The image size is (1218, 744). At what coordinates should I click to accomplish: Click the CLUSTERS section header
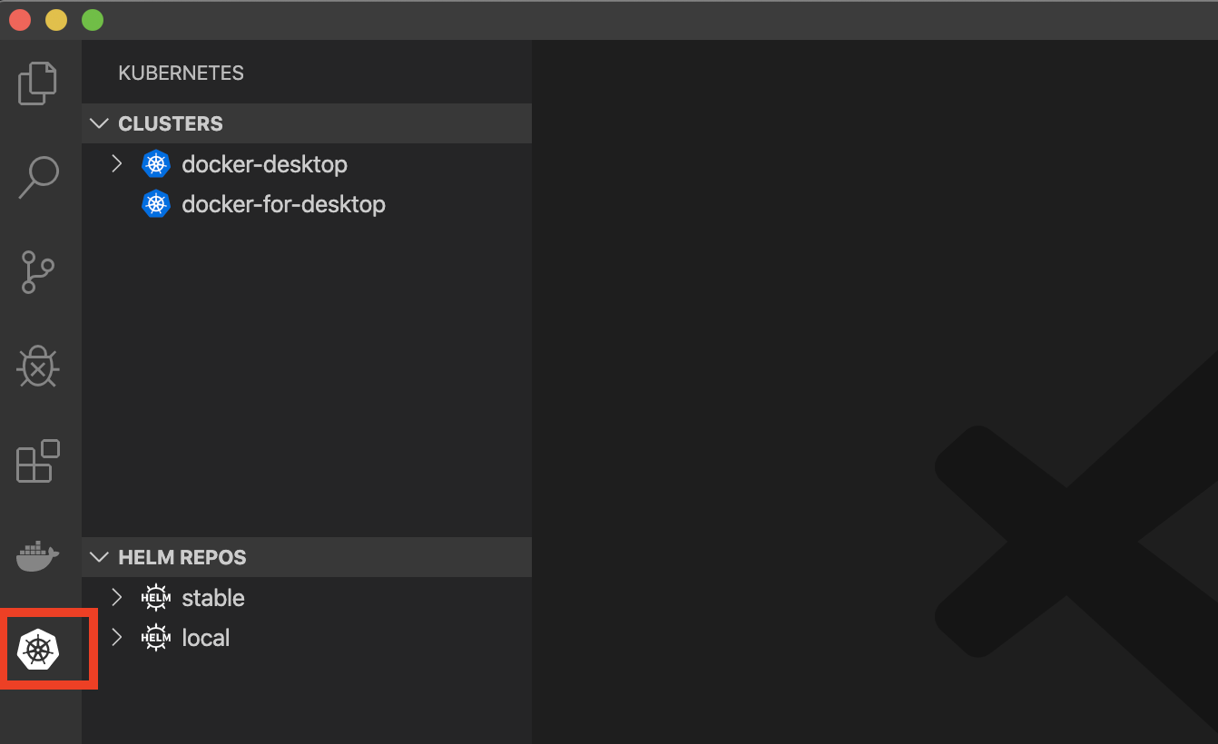pyautogui.click(x=171, y=123)
